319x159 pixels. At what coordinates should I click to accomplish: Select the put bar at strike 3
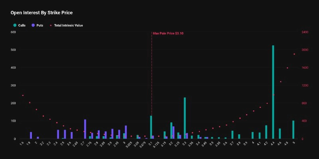pyautogui.click(x=126, y=132)
